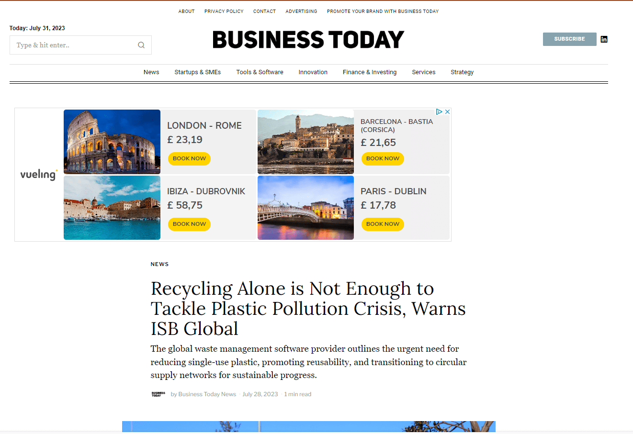
Task: Click the Business Today site logo
Action: click(308, 40)
